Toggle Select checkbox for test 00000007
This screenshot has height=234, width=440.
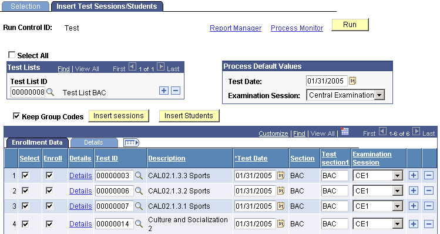[25, 206]
